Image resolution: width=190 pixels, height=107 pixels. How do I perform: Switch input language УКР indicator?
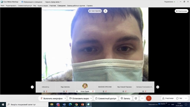pos(173,104)
